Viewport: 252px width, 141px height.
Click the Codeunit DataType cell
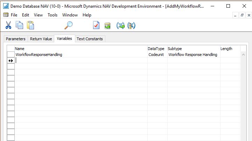click(x=156, y=55)
